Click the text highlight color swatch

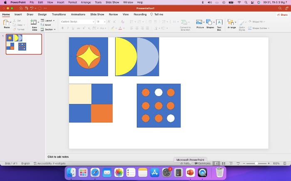point(113,28)
